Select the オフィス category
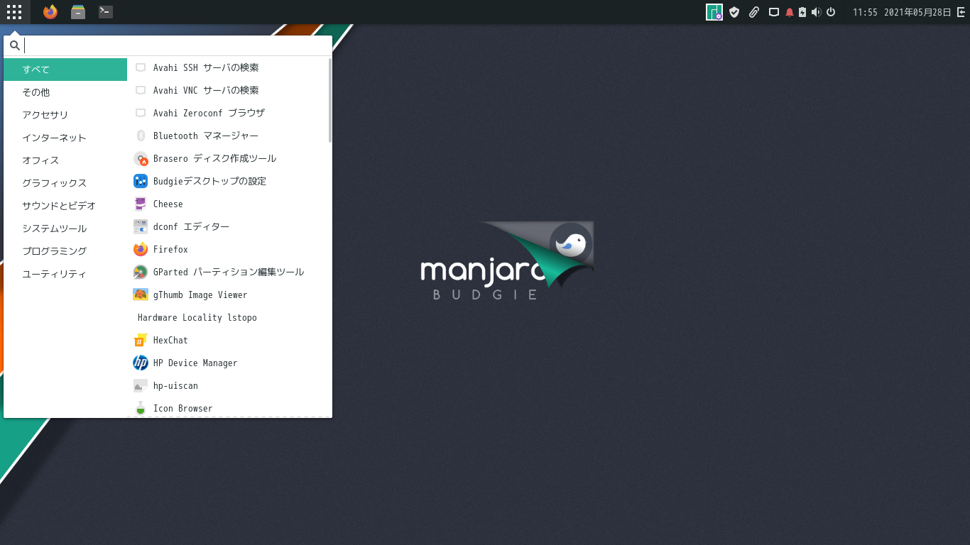Screen dimensions: 970x545 [x=65, y=160]
